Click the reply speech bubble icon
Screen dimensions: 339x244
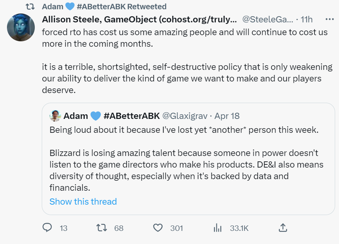[x=47, y=228]
